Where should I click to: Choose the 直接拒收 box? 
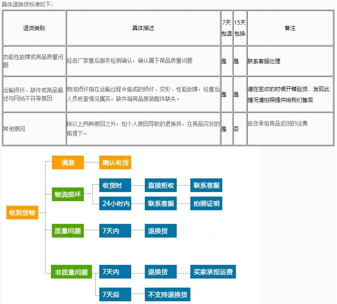161,185
